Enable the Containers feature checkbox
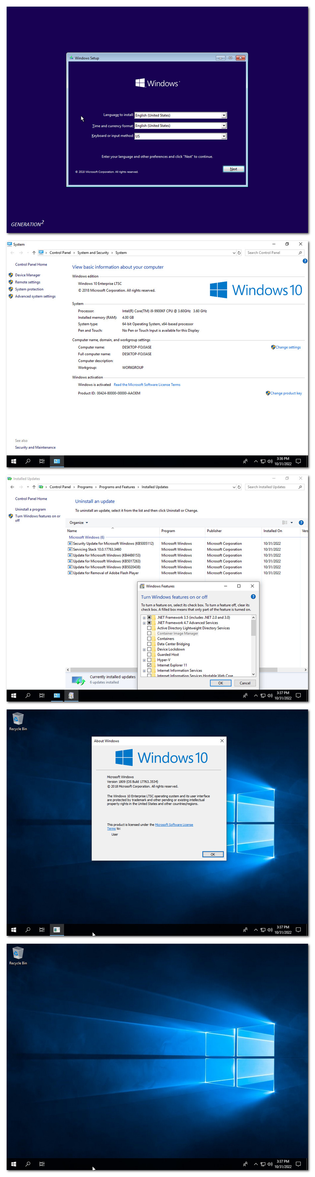Viewport: 315px width, 1177px height. (x=149, y=639)
